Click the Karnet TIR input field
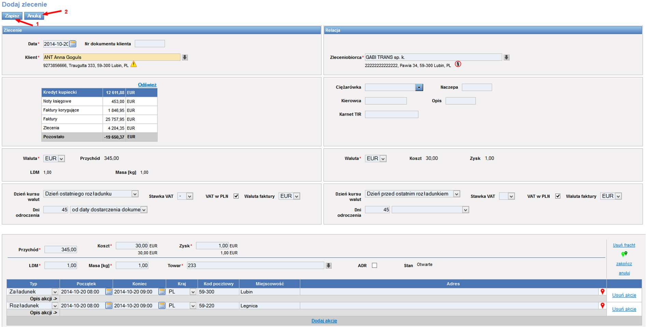Screen dimensions: 646x327 (x=392, y=114)
